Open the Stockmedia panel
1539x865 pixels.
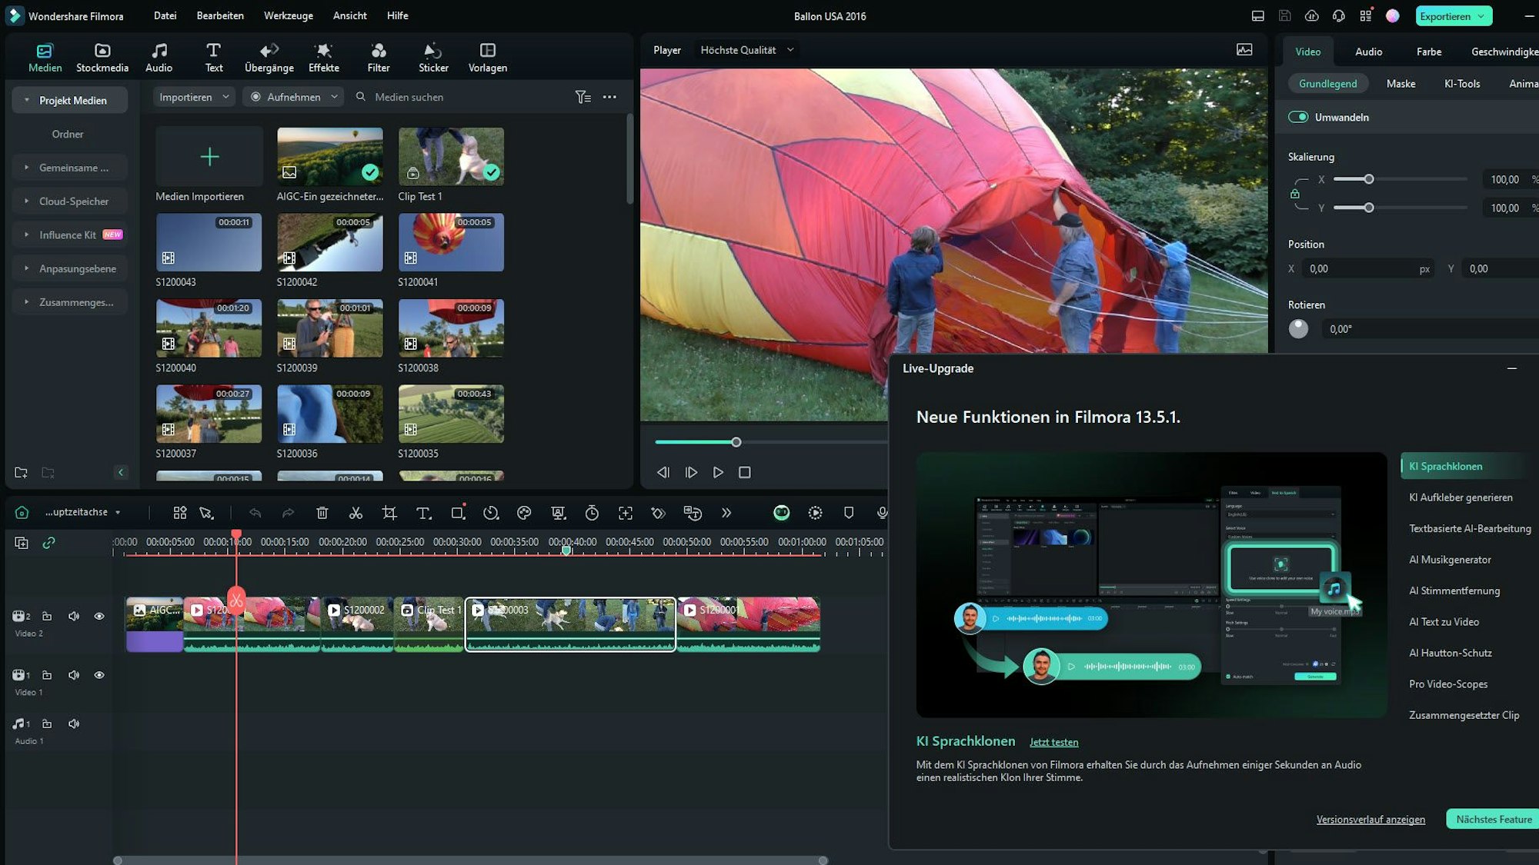(102, 56)
